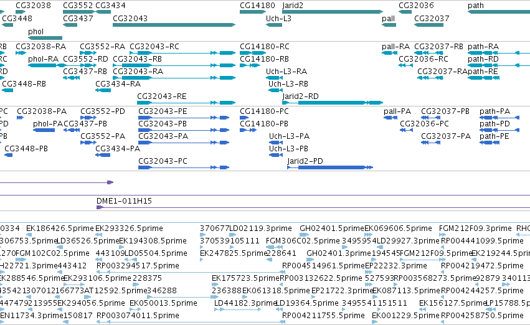The width and height of the screenshot is (530, 325).
Task: Select the Uch-L3-PA protein label
Action: click(x=290, y=136)
